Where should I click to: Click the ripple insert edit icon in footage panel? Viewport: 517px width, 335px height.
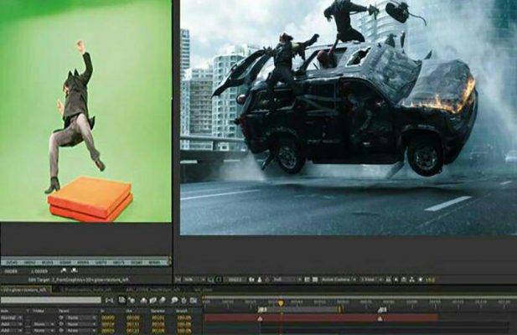pos(64,271)
